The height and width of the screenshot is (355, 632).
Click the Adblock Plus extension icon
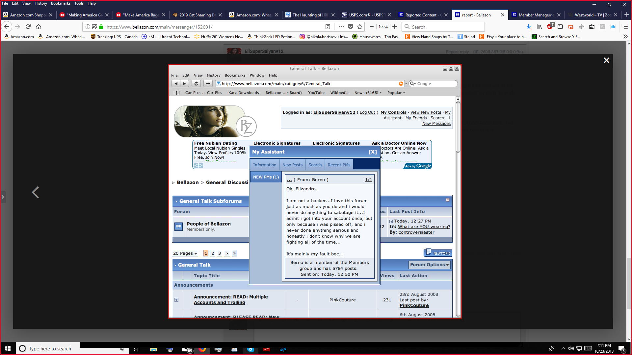pos(550,27)
